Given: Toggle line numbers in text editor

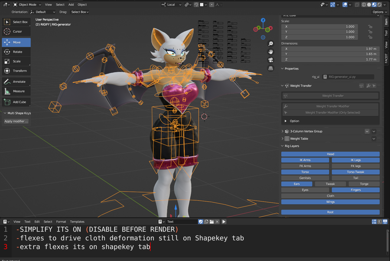Looking at the screenshot, I should pos(374,222).
